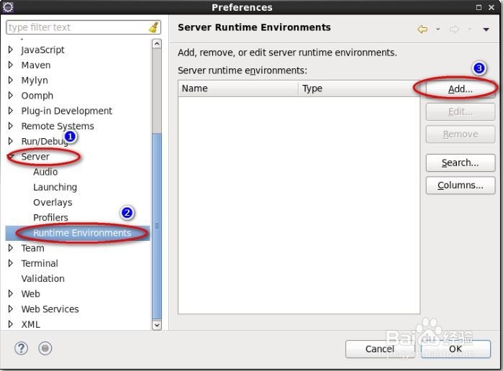Click the Preferences window gear icon
This screenshot has width=503, height=371.
point(8,7)
